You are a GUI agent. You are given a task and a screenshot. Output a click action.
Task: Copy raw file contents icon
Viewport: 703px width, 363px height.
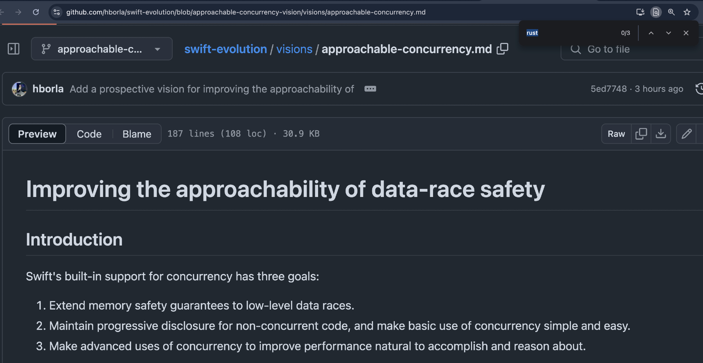[641, 134]
